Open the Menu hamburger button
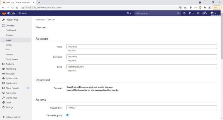 (x=23, y=13)
